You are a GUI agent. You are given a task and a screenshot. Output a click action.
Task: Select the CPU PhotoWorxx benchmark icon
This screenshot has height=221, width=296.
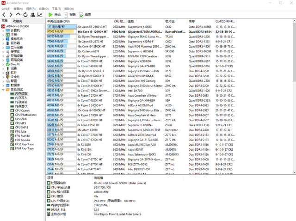coord(12,115)
